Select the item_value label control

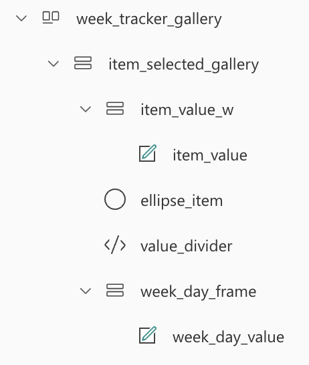coord(210,155)
